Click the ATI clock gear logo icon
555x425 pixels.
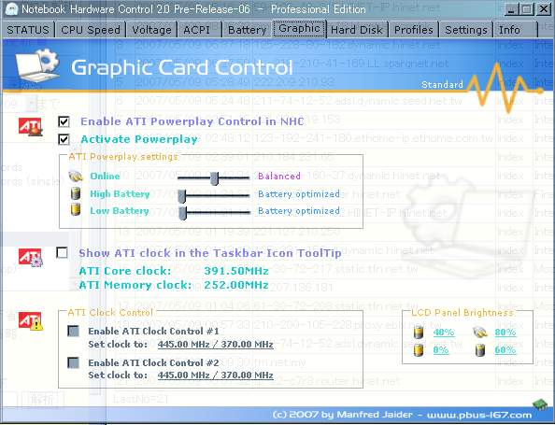tap(31, 258)
